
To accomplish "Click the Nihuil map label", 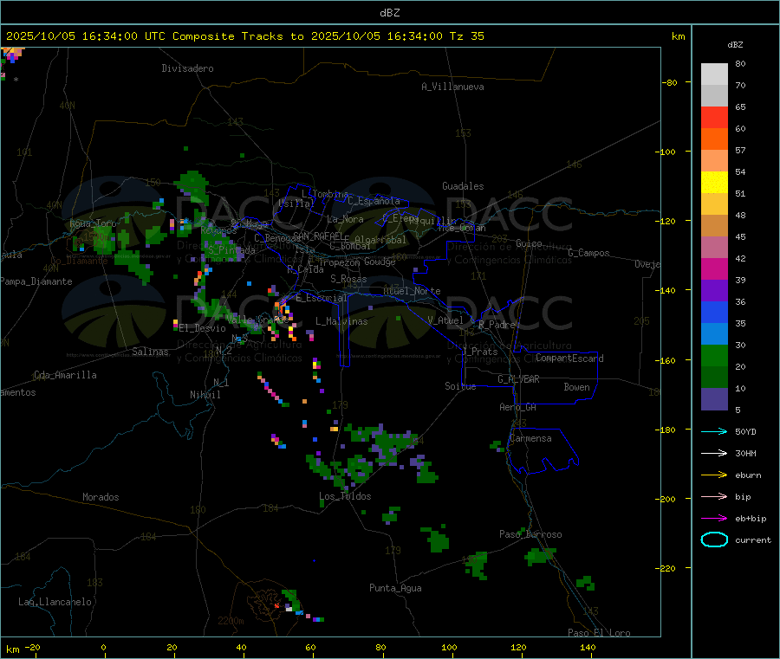I will point(205,395).
